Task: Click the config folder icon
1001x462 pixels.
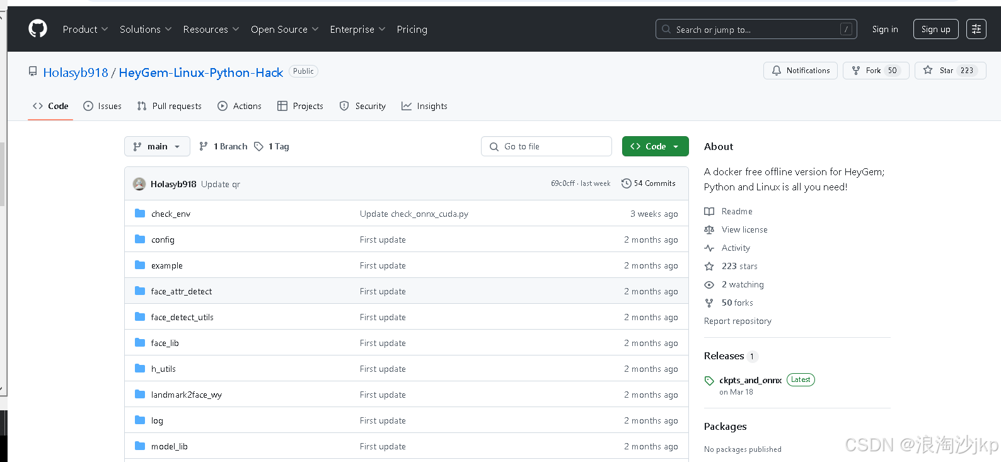Action: click(x=140, y=240)
